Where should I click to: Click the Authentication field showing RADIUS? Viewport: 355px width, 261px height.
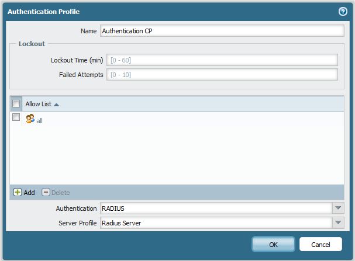(x=216, y=208)
